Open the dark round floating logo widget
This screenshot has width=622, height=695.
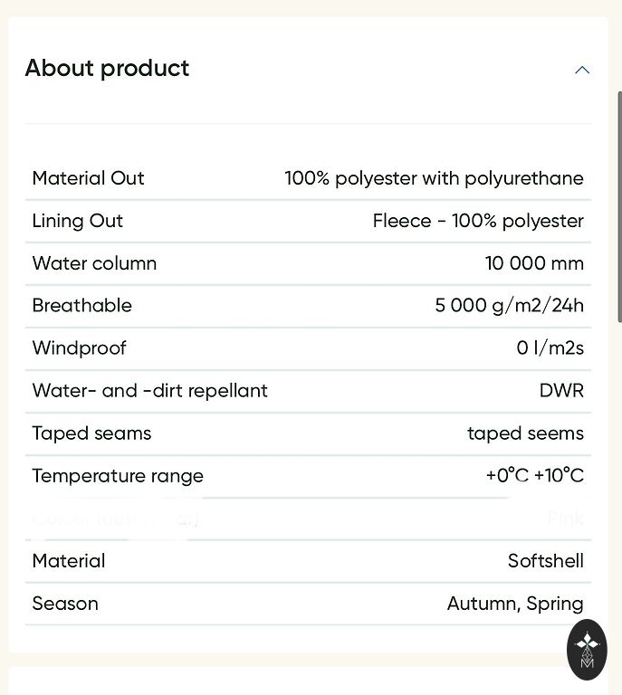pos(587,649)
